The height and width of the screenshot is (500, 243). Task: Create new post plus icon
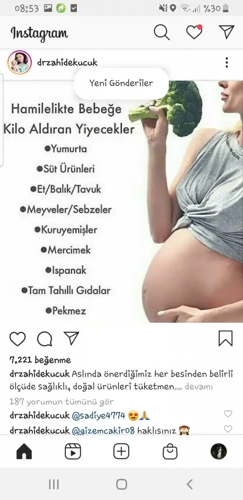pyautogui.click(x=121, y=452)
